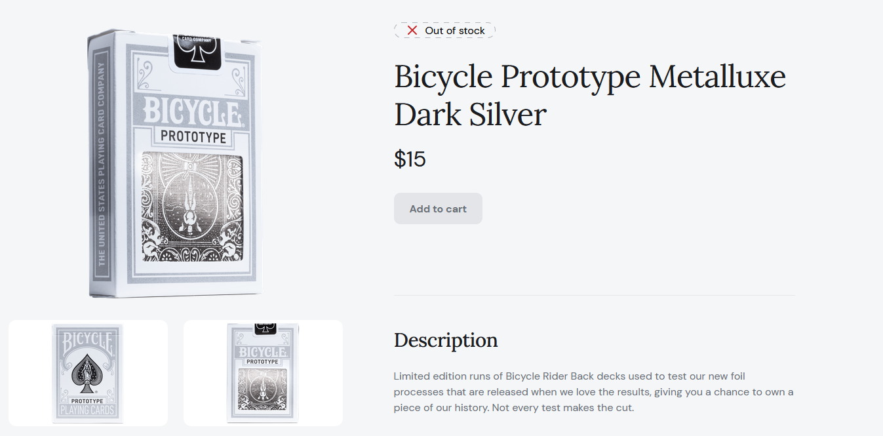Click "Playing Cards" text in first thumbnail
The width and height of the screenshot is (883, 436).
87,410
